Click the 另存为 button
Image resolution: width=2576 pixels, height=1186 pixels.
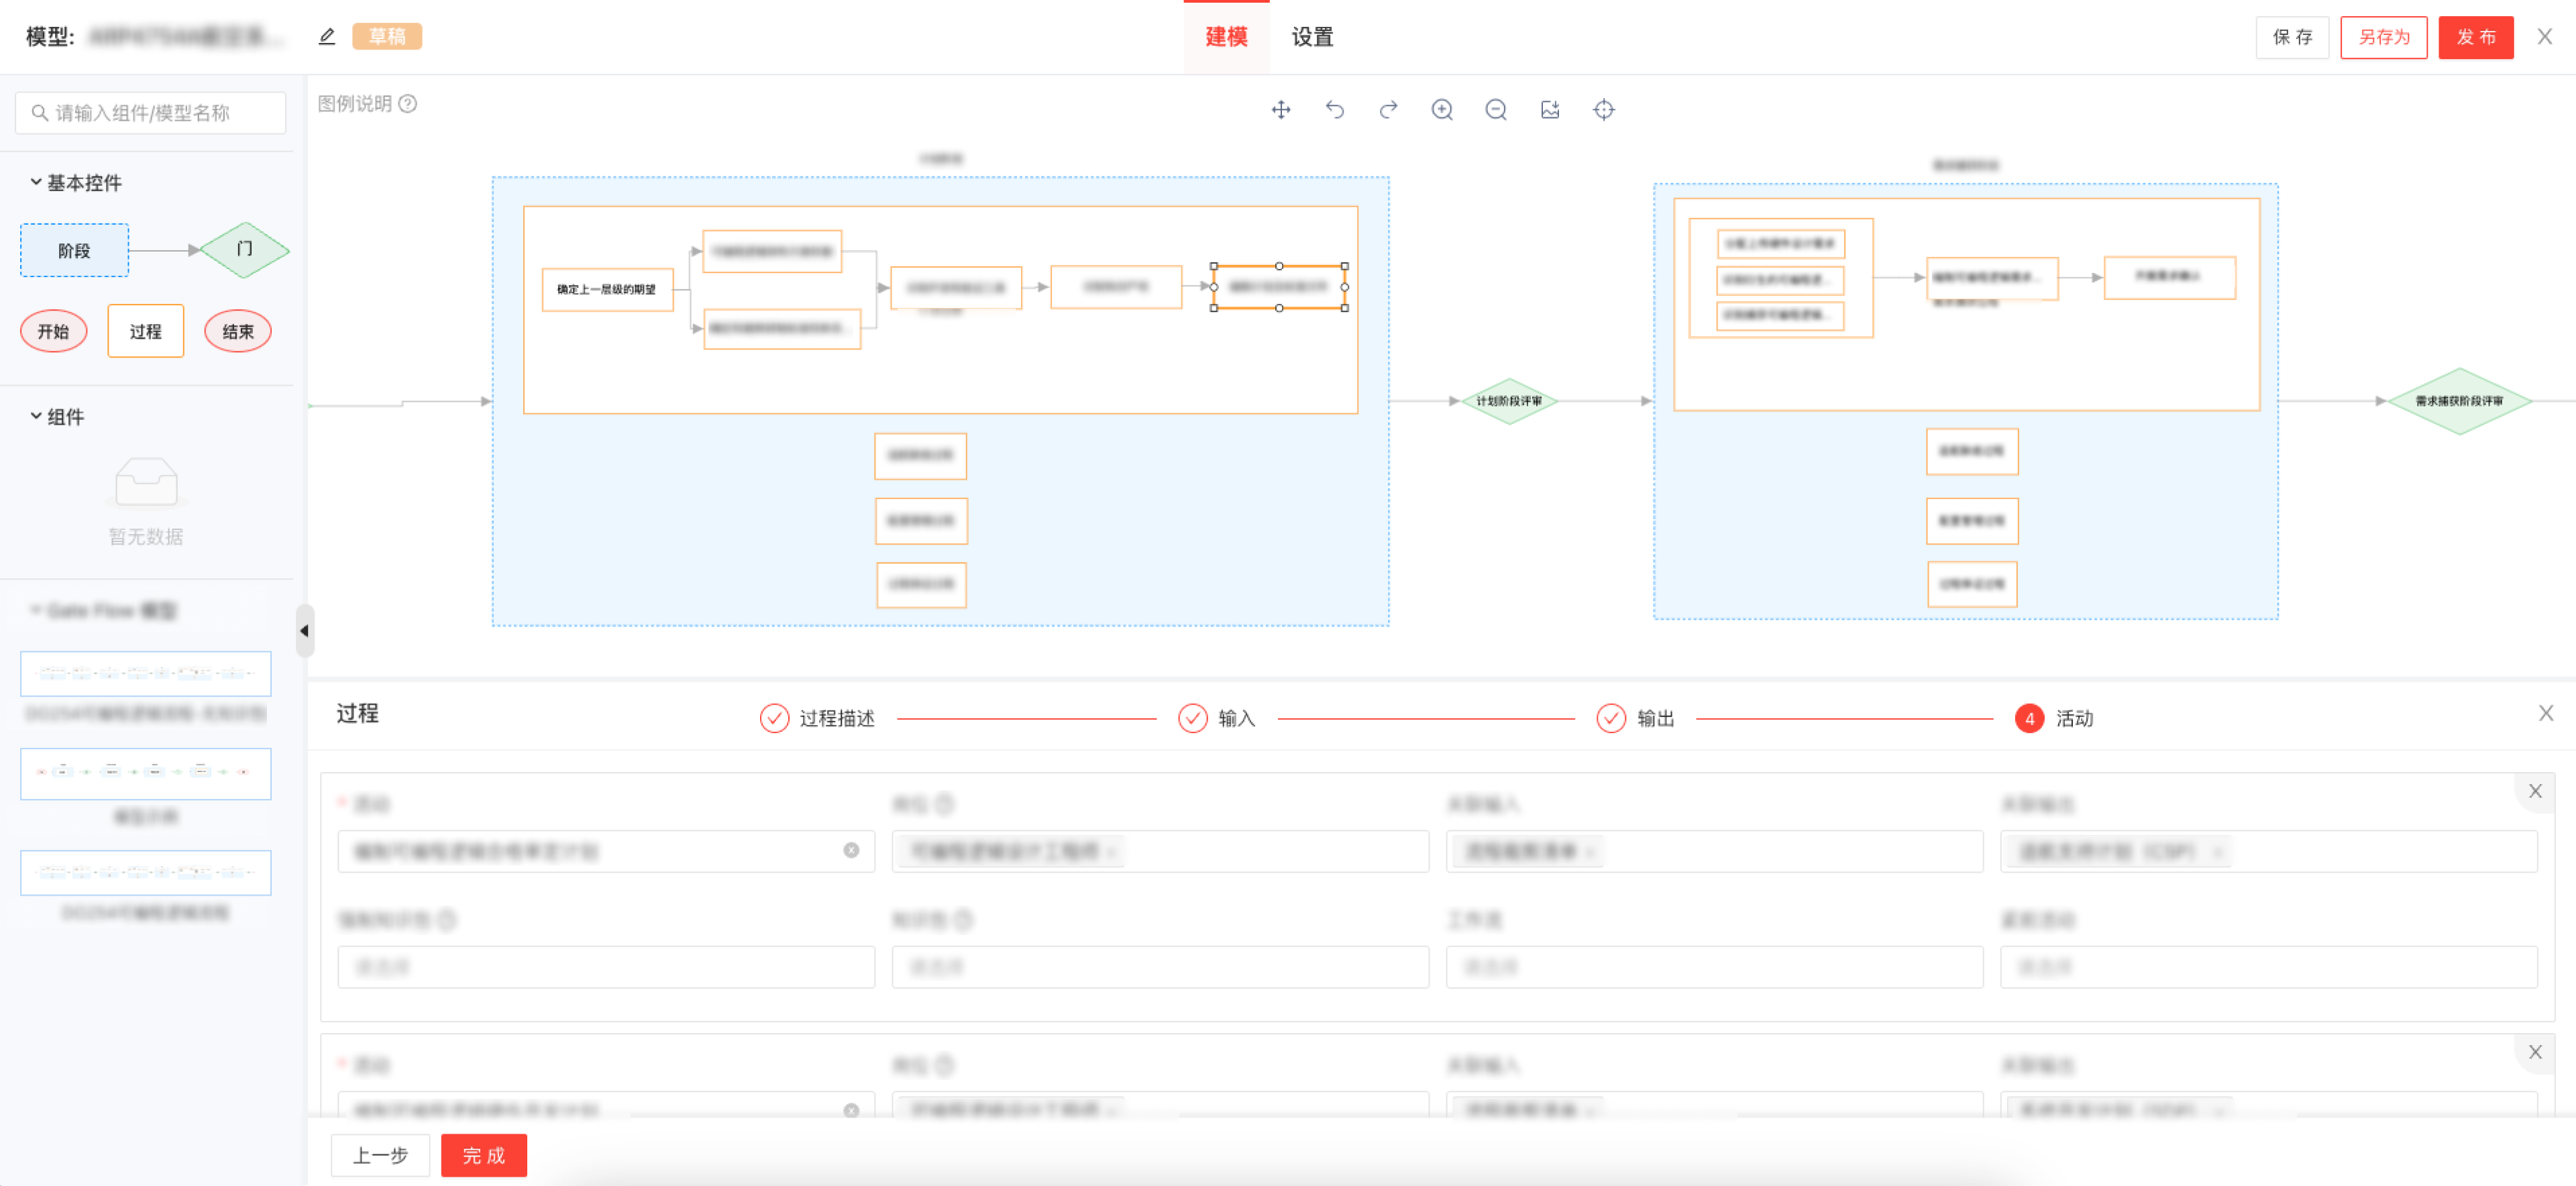pyautogui.click(x=2383, y=37)
